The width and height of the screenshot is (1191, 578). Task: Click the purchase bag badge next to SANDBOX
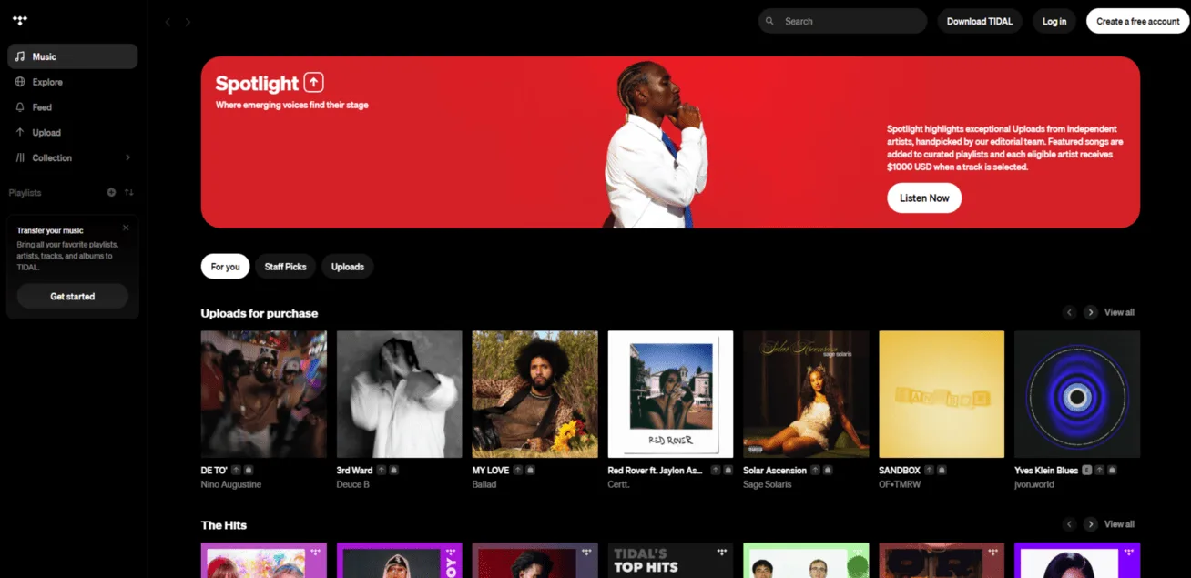tap(942, 471)
